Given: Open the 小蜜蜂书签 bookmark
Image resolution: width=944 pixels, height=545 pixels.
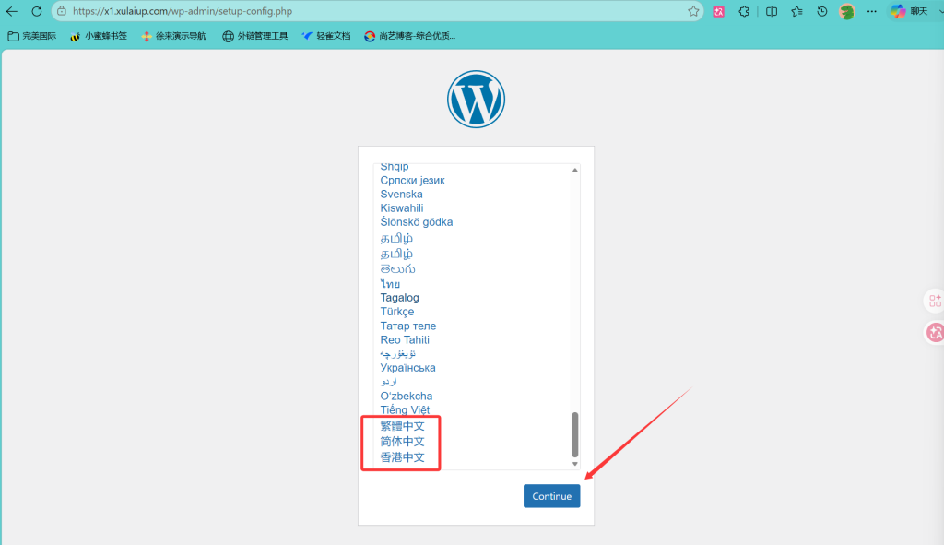Looking at the screenshot, I should pyautogui.click(x=99, y=36).
